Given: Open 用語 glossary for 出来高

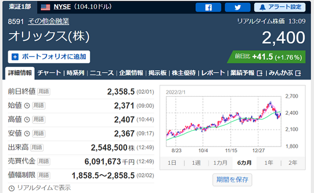Looking at the screenshot, I should click(37, 147).
